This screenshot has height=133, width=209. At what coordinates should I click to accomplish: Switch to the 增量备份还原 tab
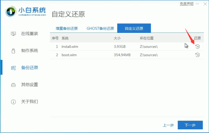[x=67, y=28]
